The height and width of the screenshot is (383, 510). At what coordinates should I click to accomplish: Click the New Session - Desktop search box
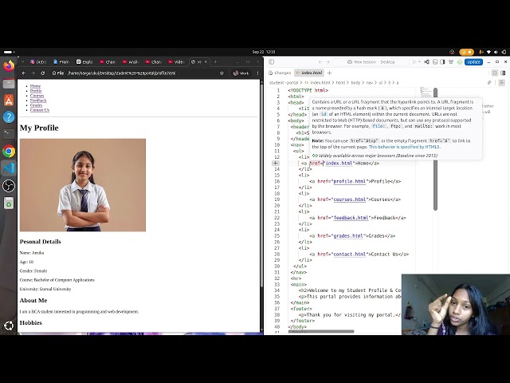tap(371, 62)
